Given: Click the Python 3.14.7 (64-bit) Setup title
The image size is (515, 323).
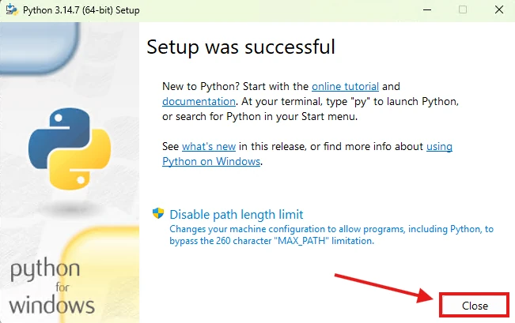Looking at the screenshot, I should [81, 10].
